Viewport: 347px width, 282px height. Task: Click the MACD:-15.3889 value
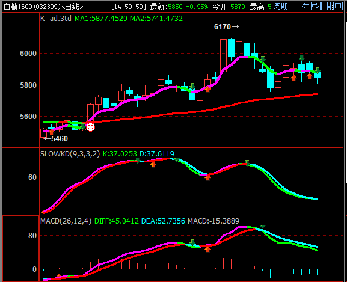coord(213,221)
